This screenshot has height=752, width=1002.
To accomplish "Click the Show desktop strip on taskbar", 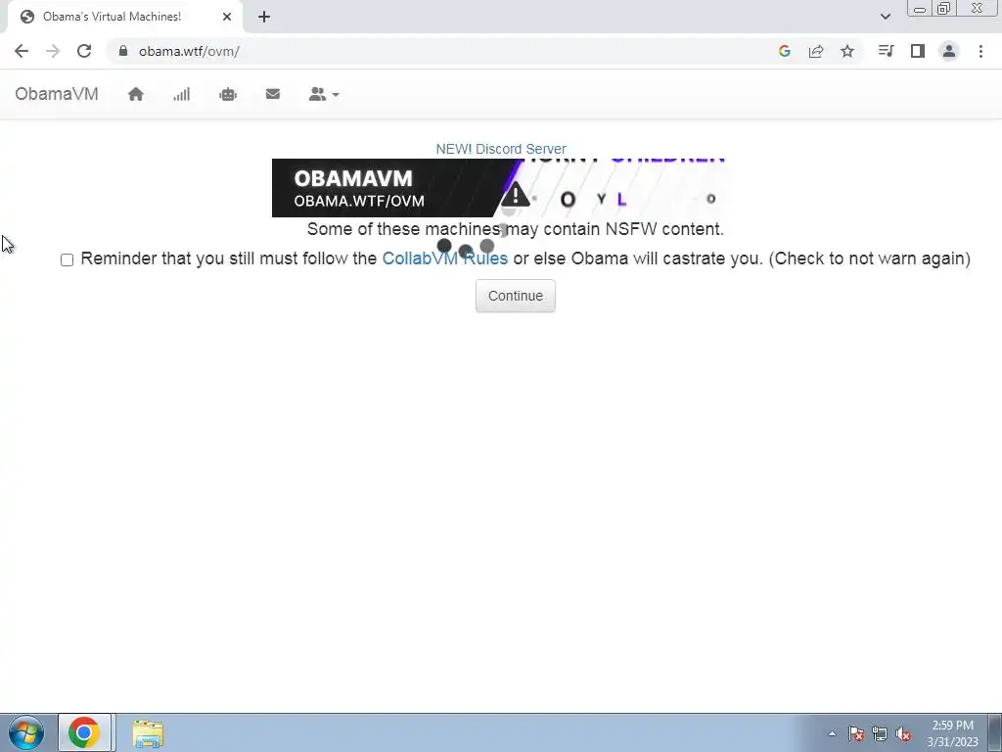I will click(x=995, y=732).
